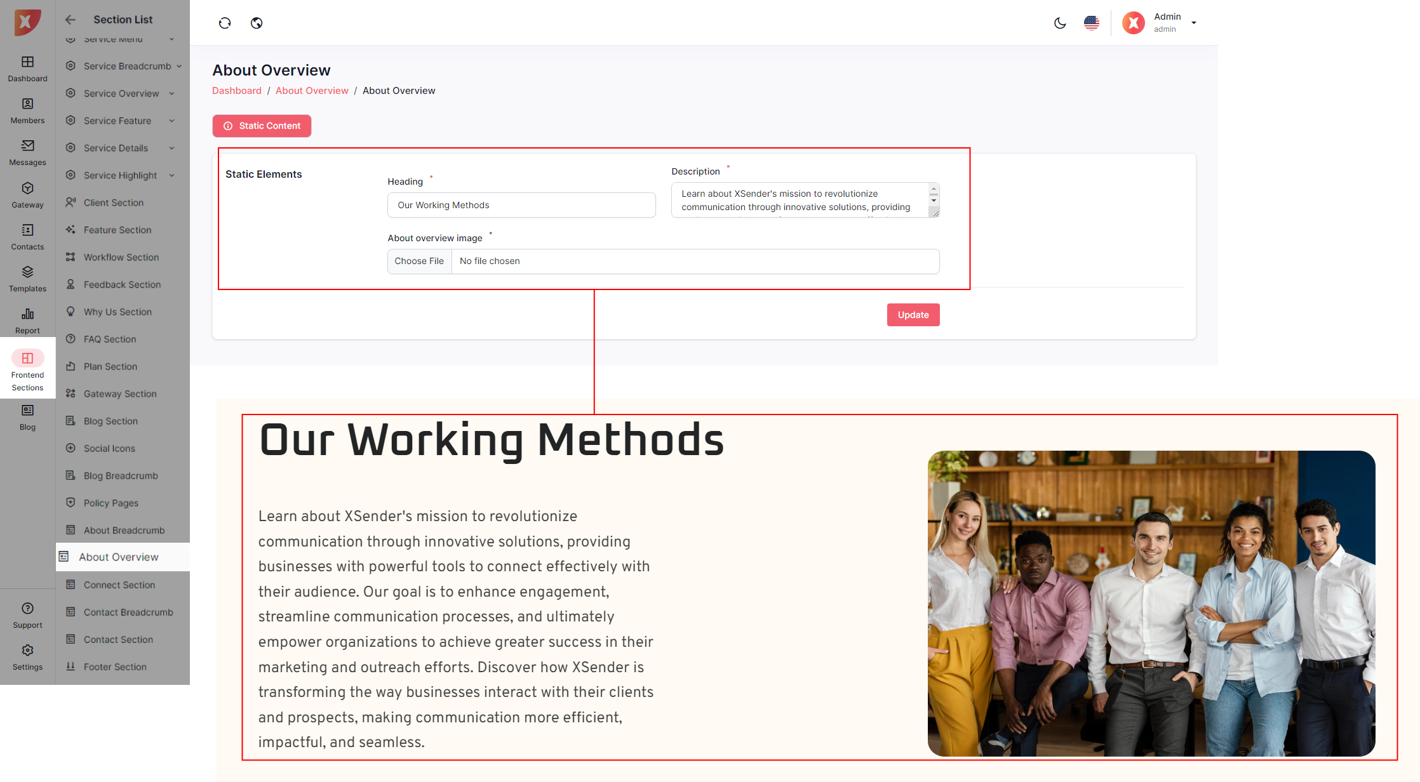Click the globe icon in top bar
The width and height of the screenshot is (1420, 782).
[x=257, y=23]
